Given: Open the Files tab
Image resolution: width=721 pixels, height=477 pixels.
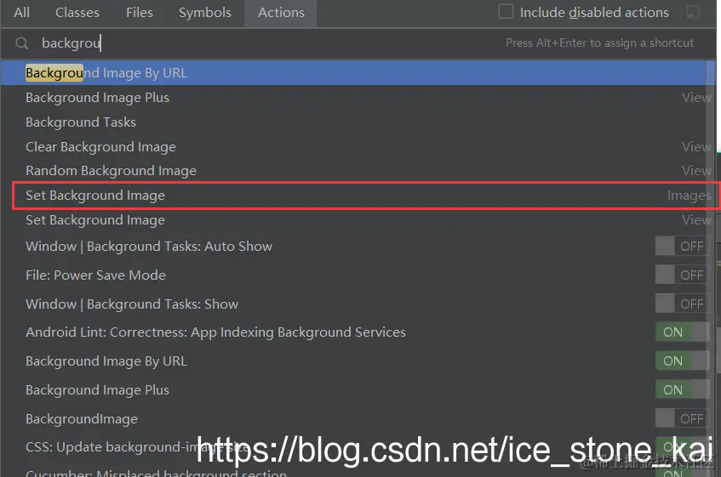Looking at the screenshot, I should coord(140,13).
